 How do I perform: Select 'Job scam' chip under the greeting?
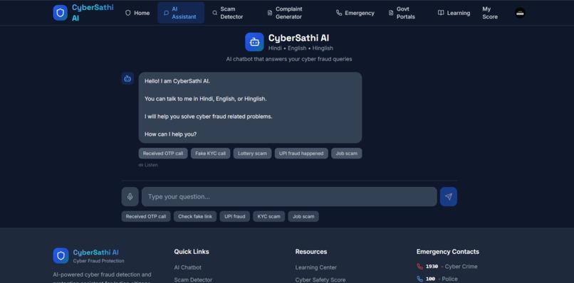347,153
